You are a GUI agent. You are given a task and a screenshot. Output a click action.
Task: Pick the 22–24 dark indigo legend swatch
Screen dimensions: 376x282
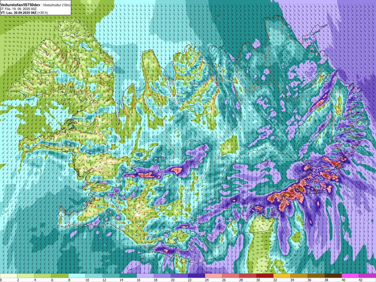[197, 276]
